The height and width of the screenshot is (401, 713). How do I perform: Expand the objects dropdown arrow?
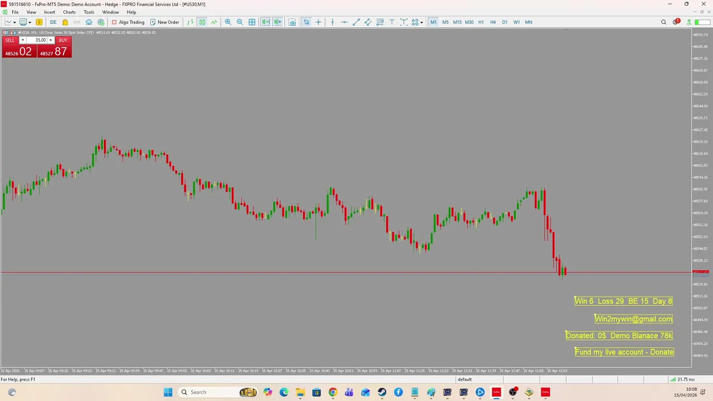[x=422, y=22]
